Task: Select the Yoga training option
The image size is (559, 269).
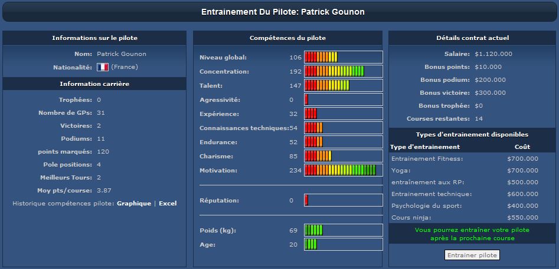Action: [x=472, y=171]
